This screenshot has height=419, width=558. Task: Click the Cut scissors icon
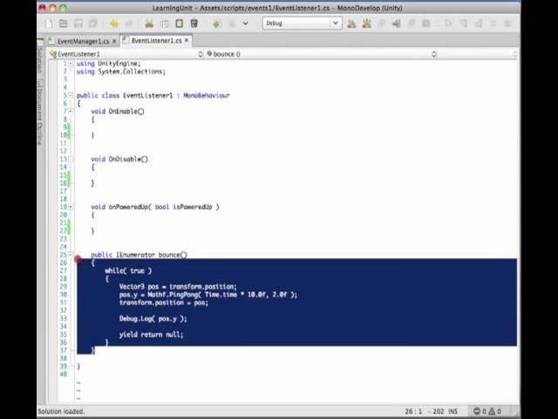point(149,24)
